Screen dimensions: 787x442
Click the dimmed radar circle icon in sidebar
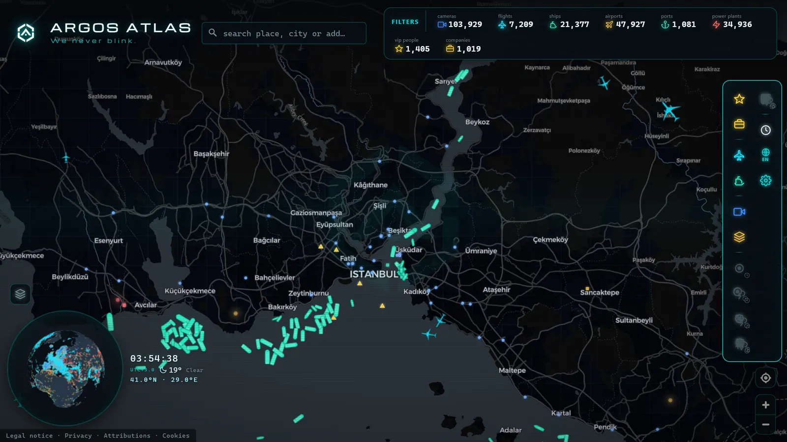[x=740, y=269]
